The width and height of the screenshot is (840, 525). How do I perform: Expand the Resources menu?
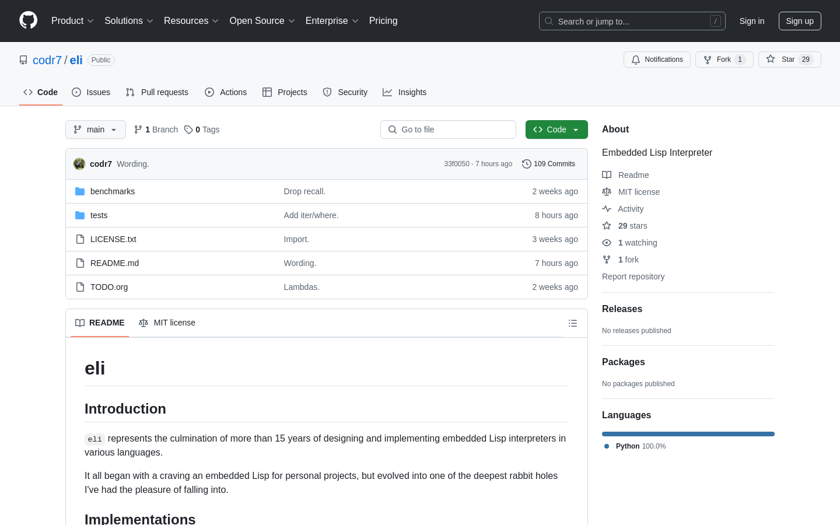191,21
